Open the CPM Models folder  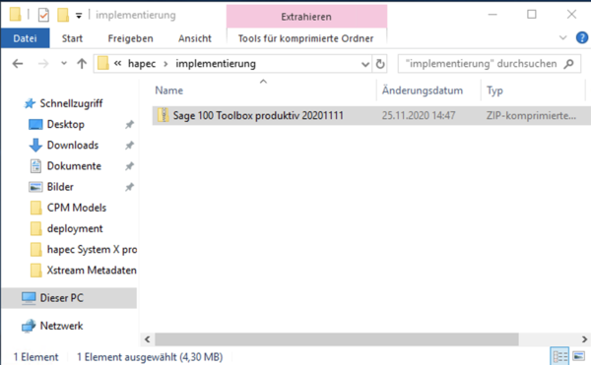[77, 208]
